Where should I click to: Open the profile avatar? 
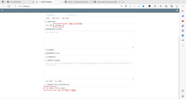tap(177, 6)
